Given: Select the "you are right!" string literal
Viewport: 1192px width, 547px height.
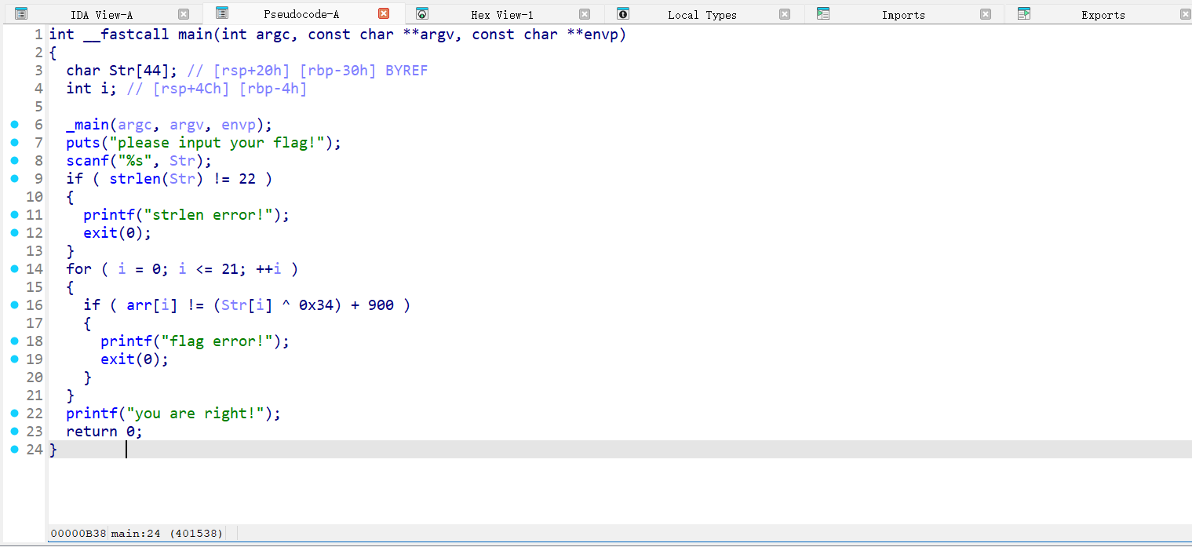Looking at the screenshot, I should [x=199, y=414].
